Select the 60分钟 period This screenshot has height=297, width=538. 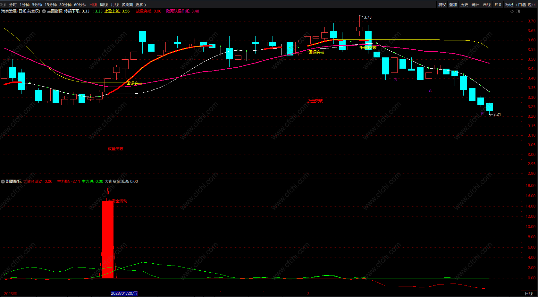pos(80,5)
